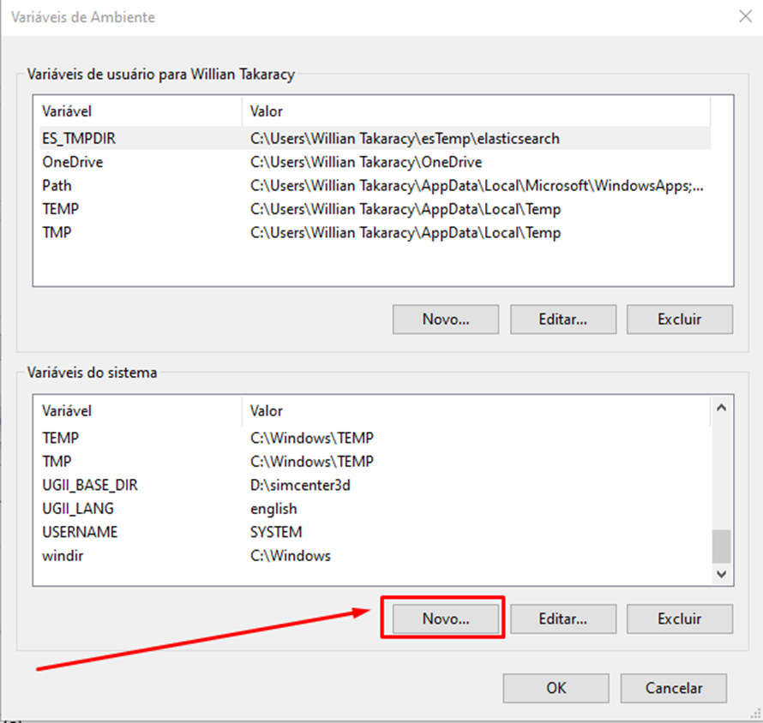Click Excluir button under user variables
The height and width of the screenshot is (723, 763).
point(679,319)
